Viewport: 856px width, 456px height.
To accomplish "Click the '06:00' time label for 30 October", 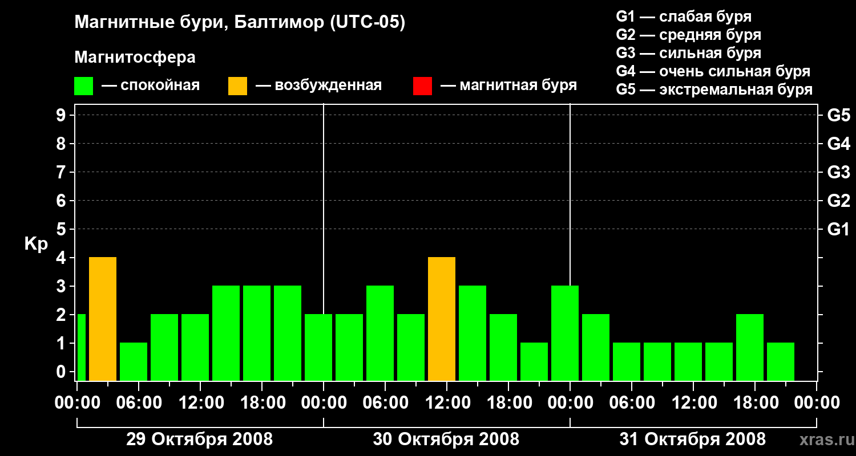I will click(x=385, y=403).
